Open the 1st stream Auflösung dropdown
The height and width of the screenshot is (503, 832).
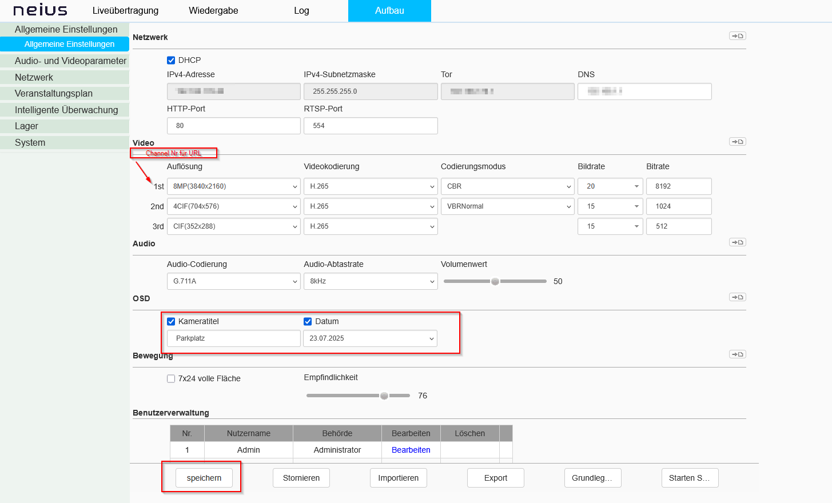(233, 186)
